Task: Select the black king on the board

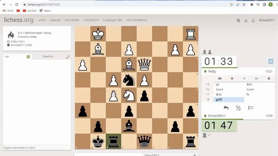Action: 98,142
